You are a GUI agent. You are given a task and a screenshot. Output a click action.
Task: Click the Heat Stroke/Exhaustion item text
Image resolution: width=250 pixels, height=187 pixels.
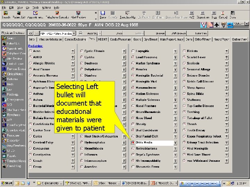101,136
